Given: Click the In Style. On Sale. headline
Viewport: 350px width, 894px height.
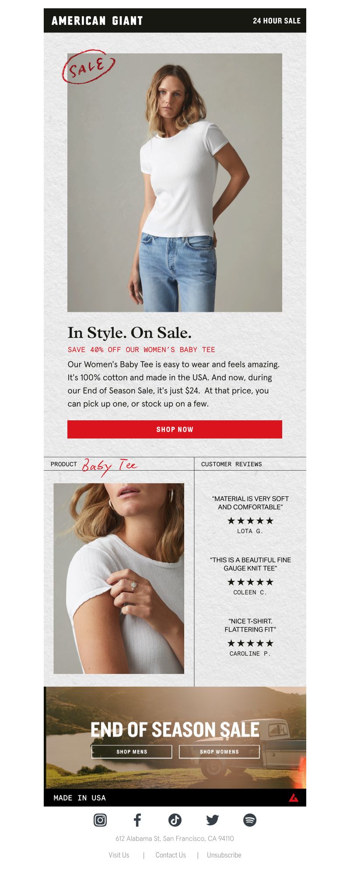Looking at the screenshot, I should tap(129, 332).
